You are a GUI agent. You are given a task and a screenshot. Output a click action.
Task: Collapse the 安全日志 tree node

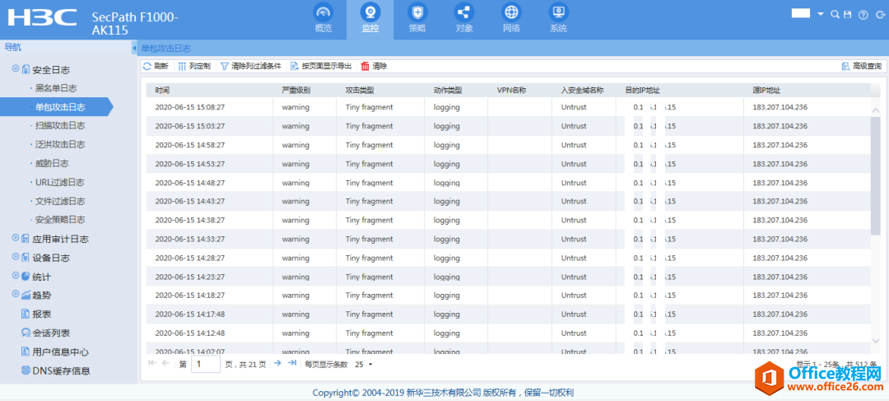(16, 69)
